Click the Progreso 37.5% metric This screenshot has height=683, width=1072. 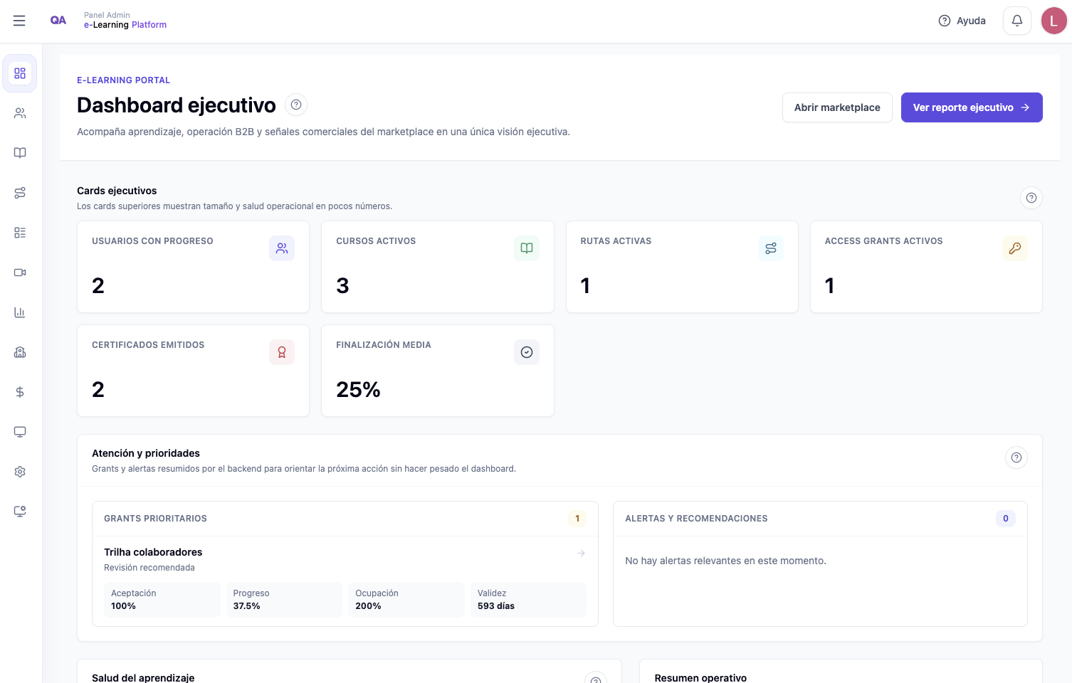tap(284, 600)
